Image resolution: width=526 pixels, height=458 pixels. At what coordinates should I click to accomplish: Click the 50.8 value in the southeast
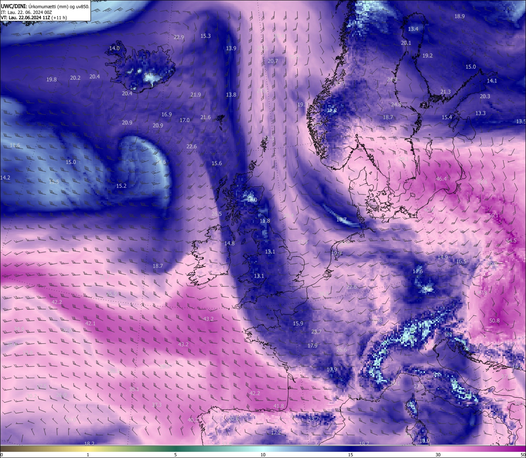pyautogui.click(x=494, y=321)
